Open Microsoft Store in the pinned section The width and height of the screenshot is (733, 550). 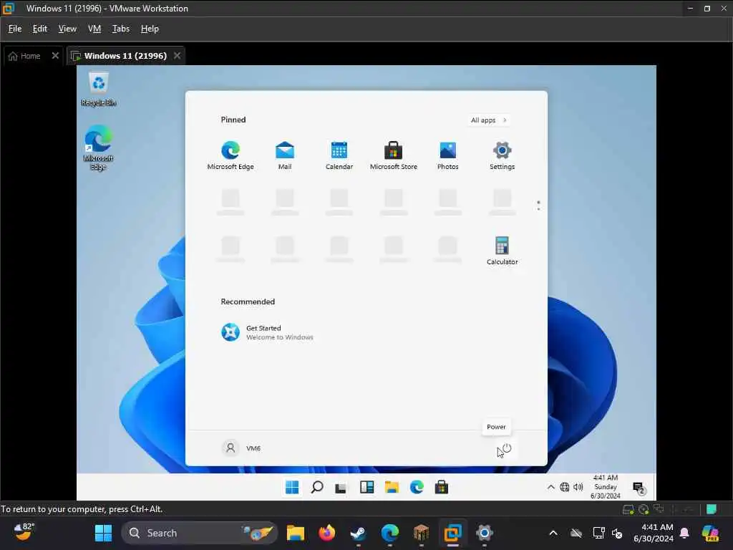point(393,155)
